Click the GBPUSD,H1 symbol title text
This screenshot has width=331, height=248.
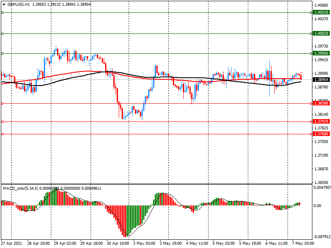(x=19, y=4)
